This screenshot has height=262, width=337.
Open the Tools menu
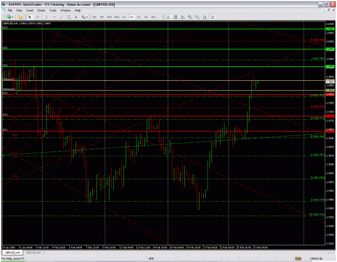coord(53,10)
